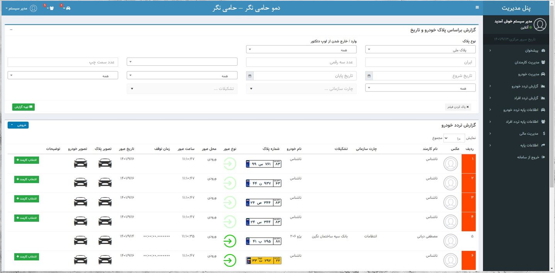Open گزارش تردد افراد in the sidebar
Screen dimensions: 555x273
[516, 98]
